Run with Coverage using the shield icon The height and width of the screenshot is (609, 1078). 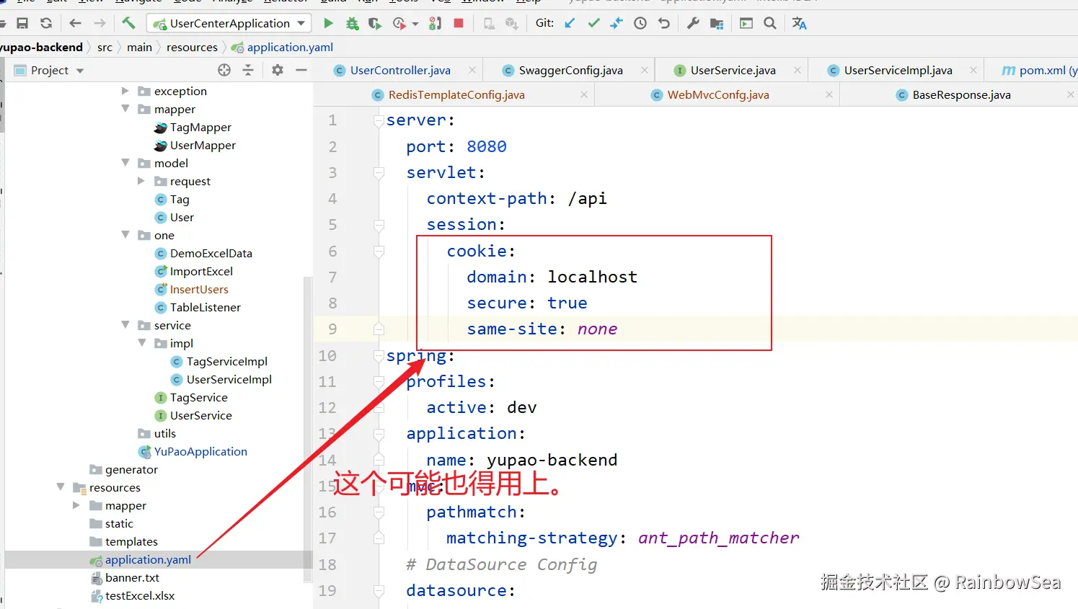click(375, 23)
